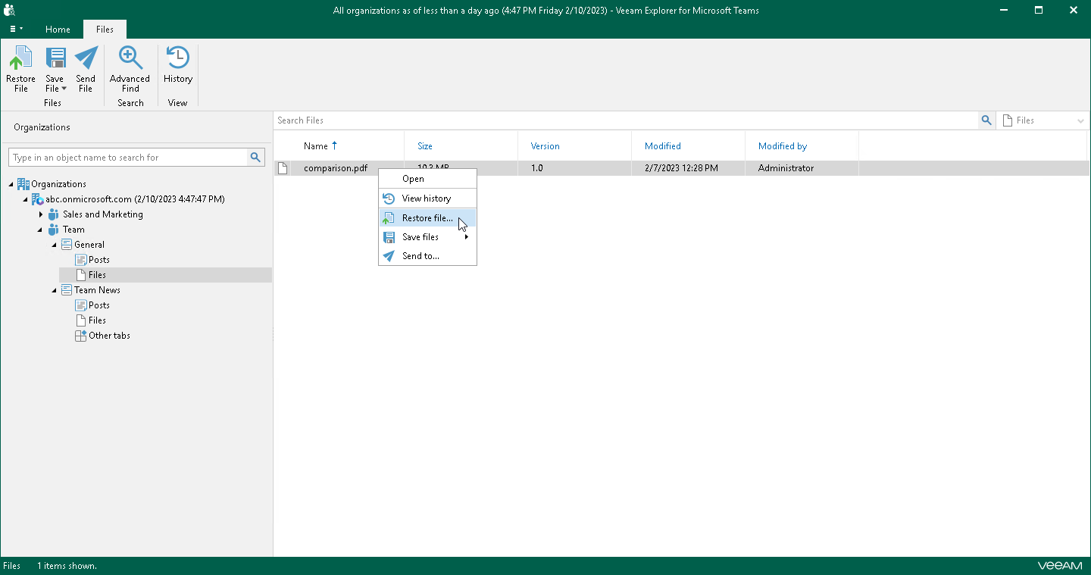Choose Open from the context menu
This screenshot has height=575, width=1091.
pos(427,179)
